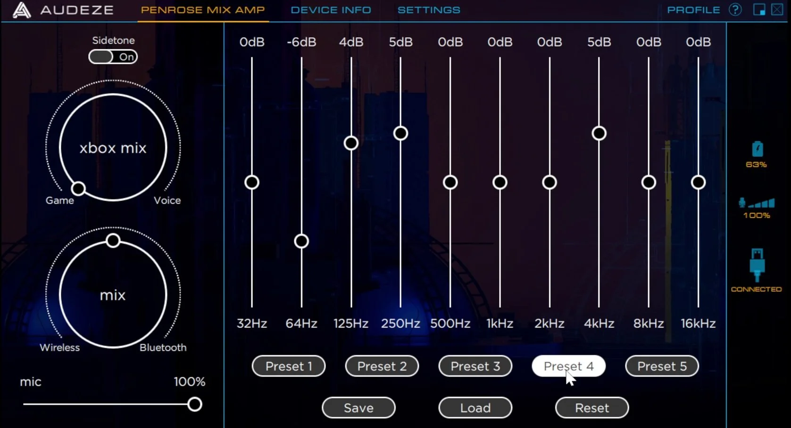Click the -6dB value above 64Hz
791x428 pixels.
pos(301,42)
